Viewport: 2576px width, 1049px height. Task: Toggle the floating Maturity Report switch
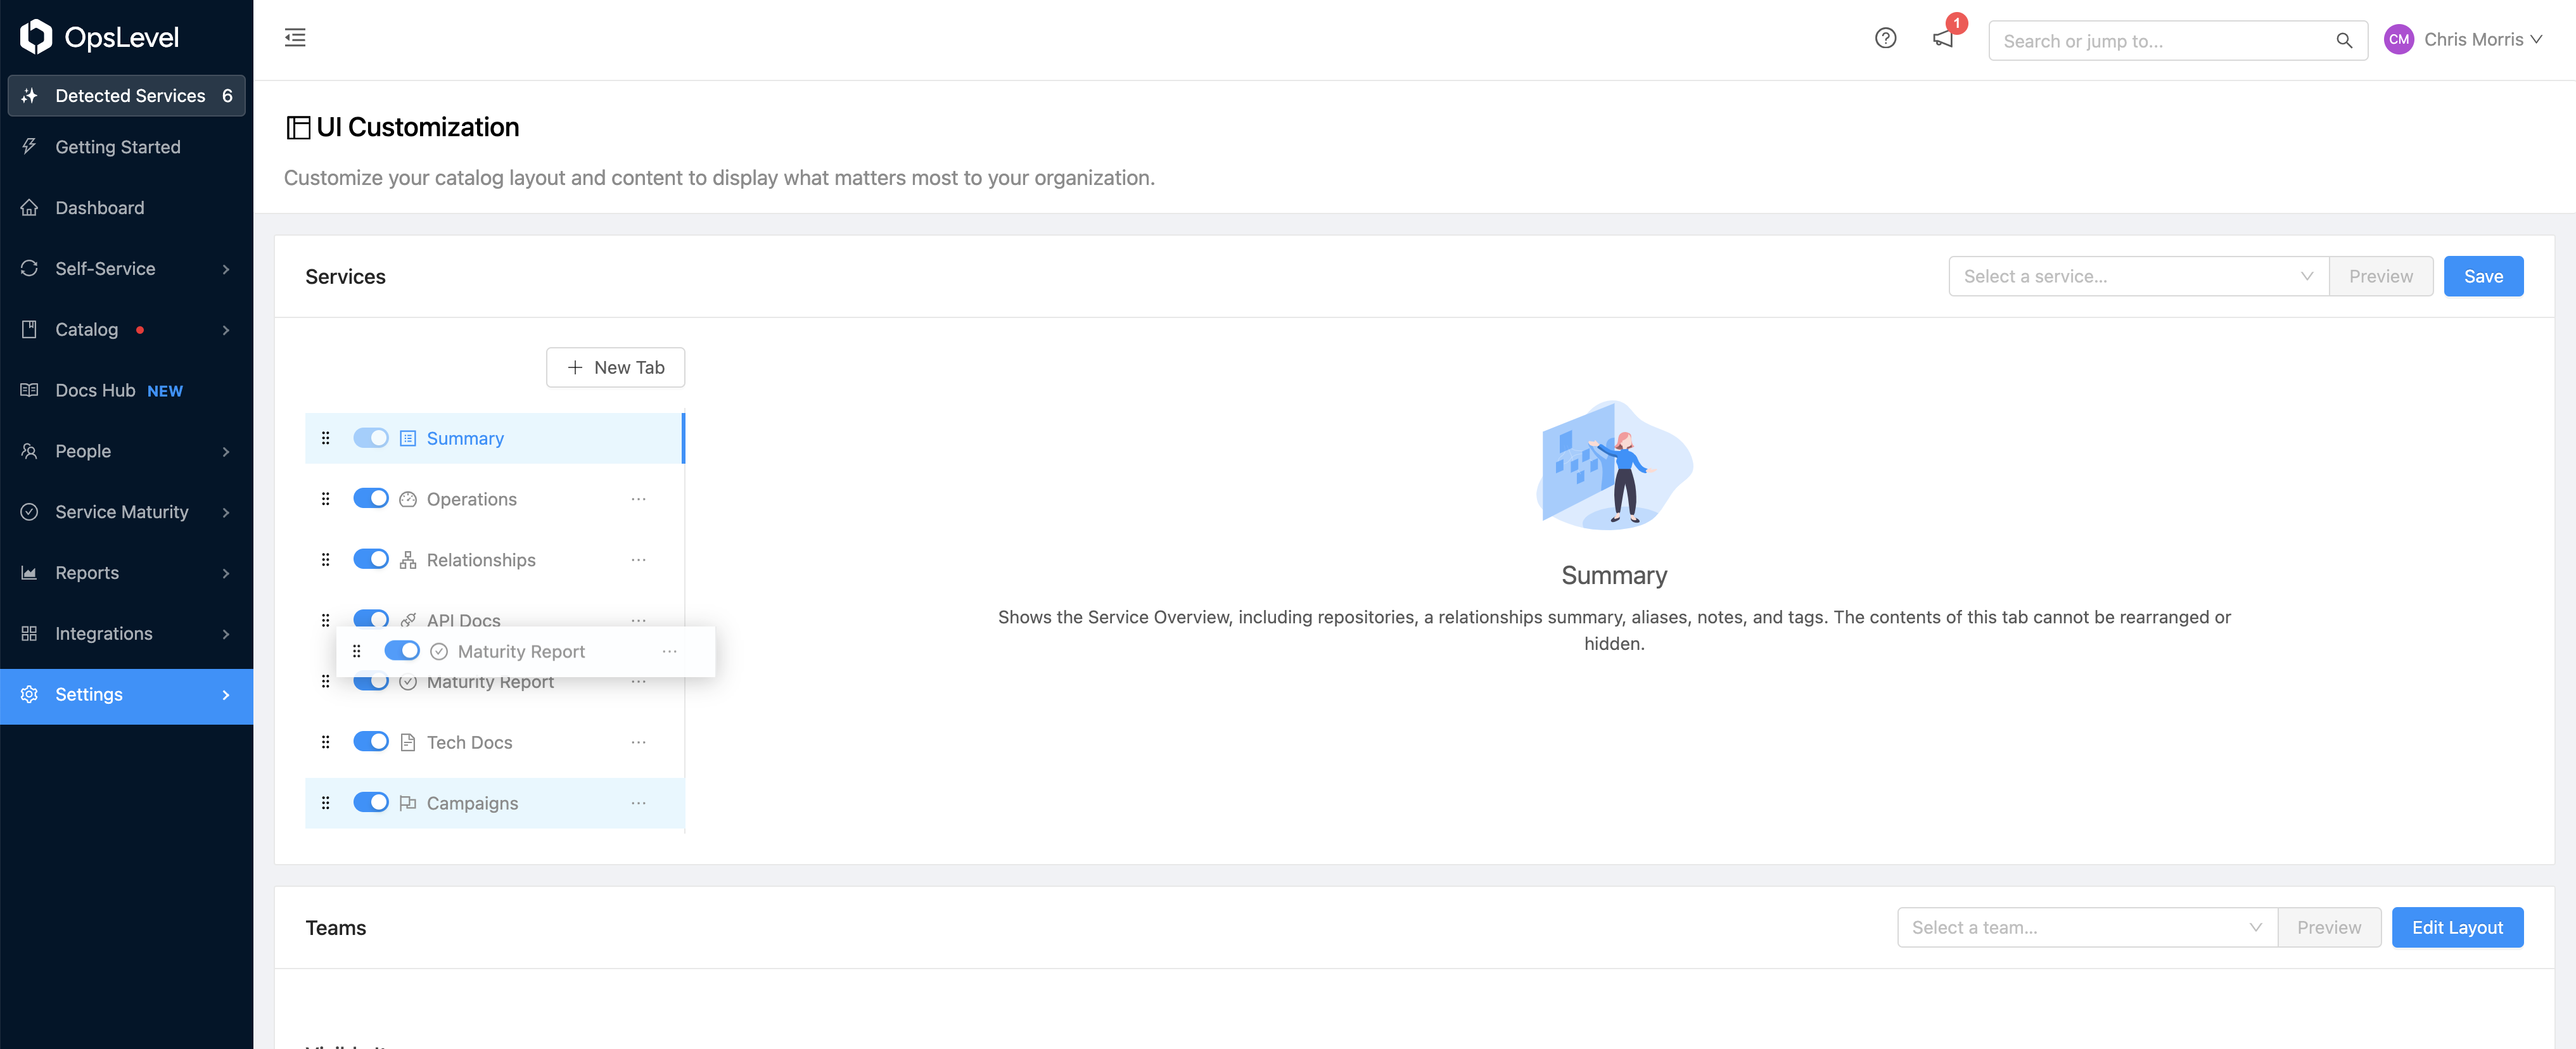pyautogui.click(x=402, y=651)
